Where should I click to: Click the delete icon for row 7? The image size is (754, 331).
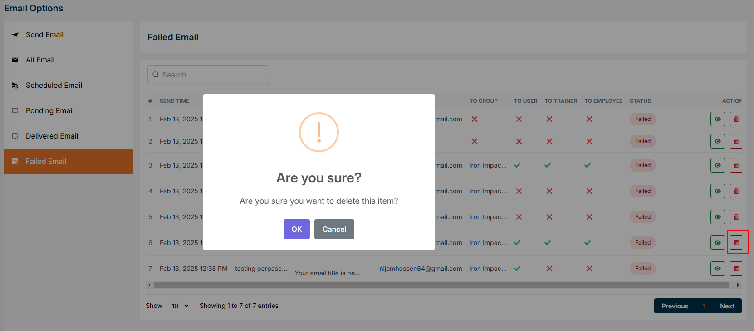[x=736, y=269]
